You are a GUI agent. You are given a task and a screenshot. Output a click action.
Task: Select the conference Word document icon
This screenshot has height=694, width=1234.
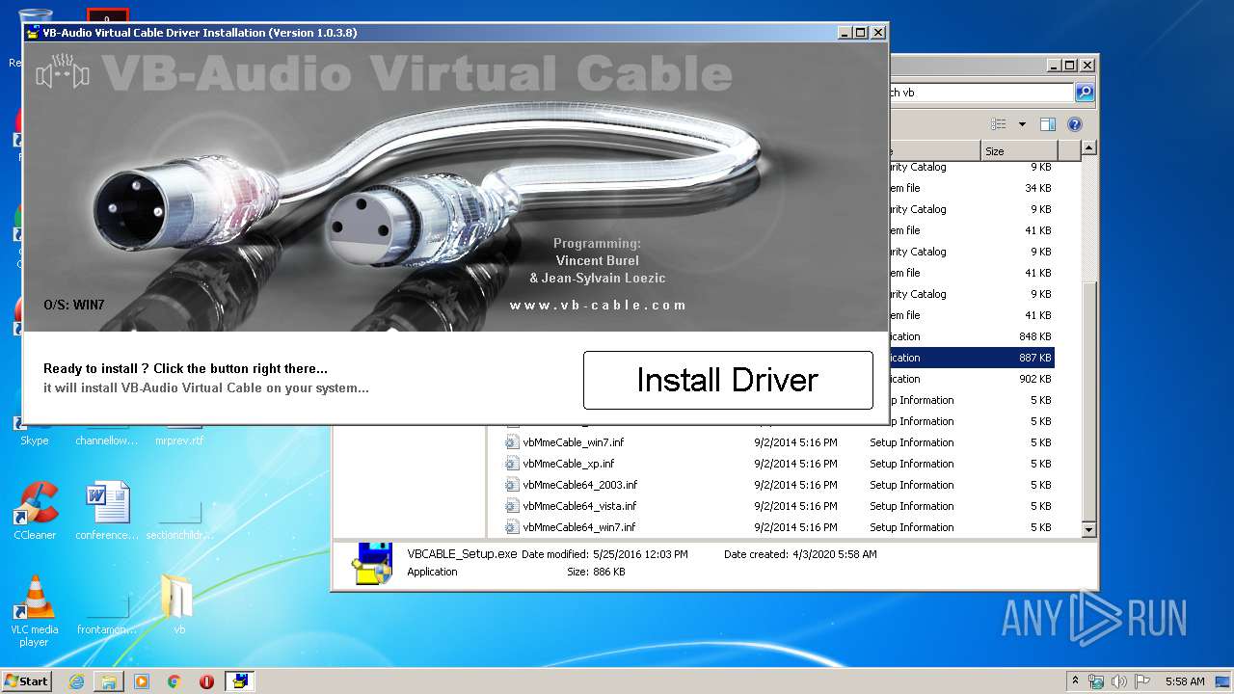pyautogui.click(x=107, y=512)
